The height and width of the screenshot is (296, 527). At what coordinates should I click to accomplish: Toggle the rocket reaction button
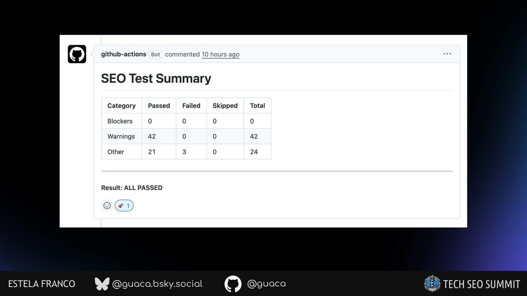pyautogui.click(x=124, y=206)
